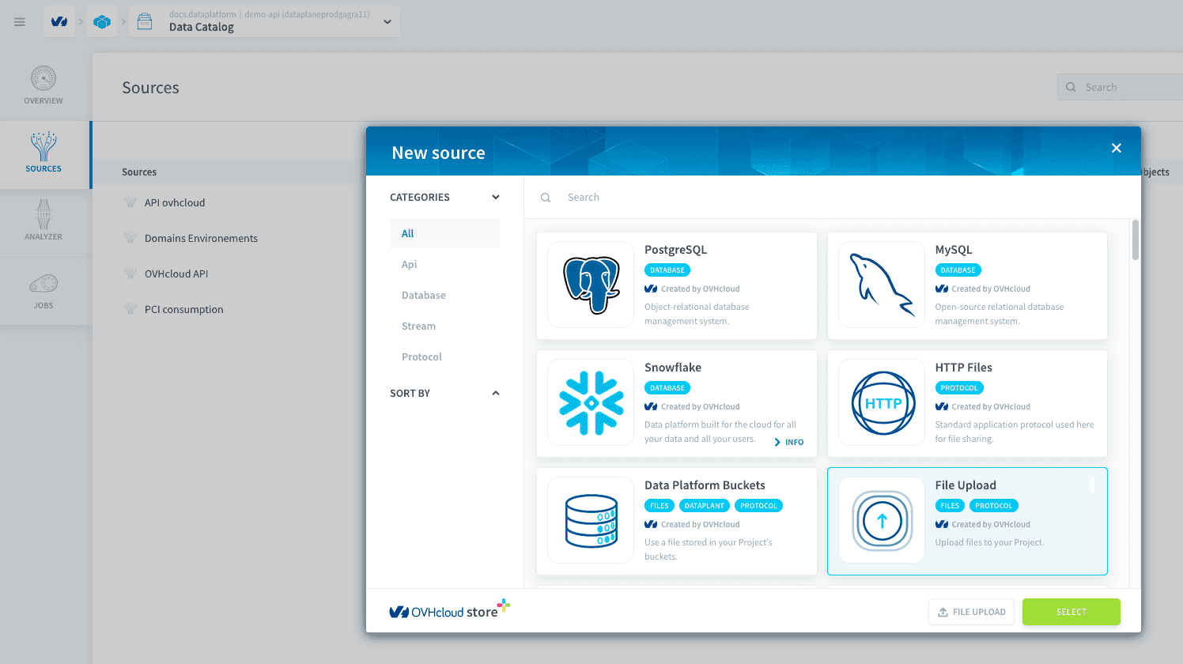
Task: Open the Jobs sidebar section
Action: (x=43, y=290)
